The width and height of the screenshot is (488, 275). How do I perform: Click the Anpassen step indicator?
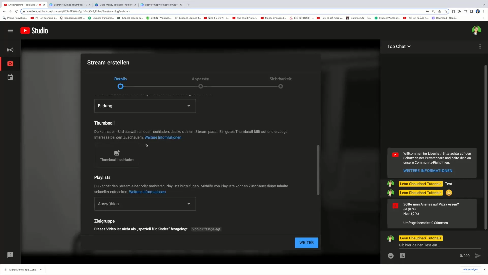201,86
